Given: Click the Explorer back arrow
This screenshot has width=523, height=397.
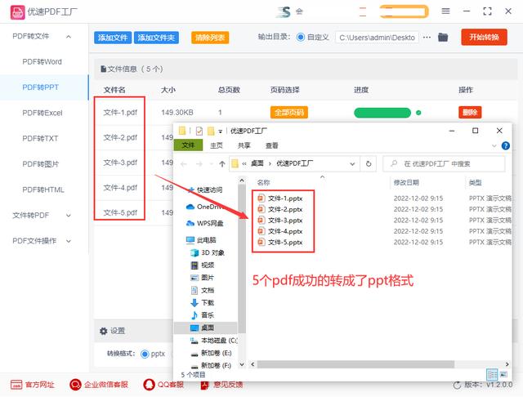Looking at the screenshot, I should (184, 163).
